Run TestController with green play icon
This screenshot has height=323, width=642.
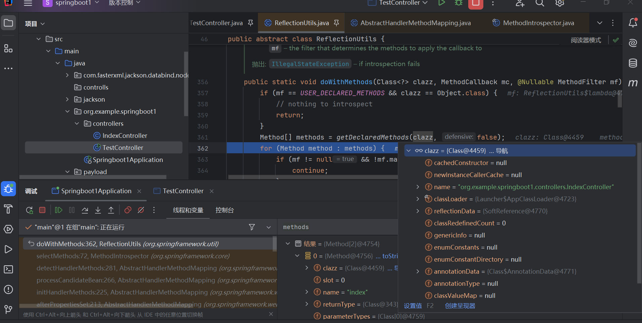[x=441, y=3]
